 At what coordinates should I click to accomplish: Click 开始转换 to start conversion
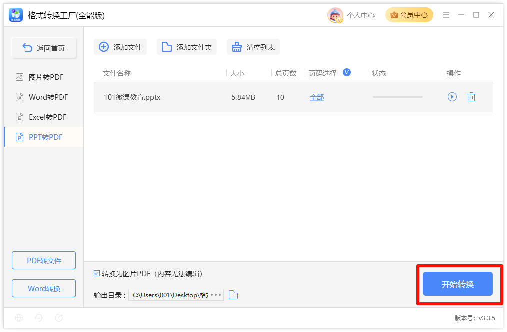(458, 284)
